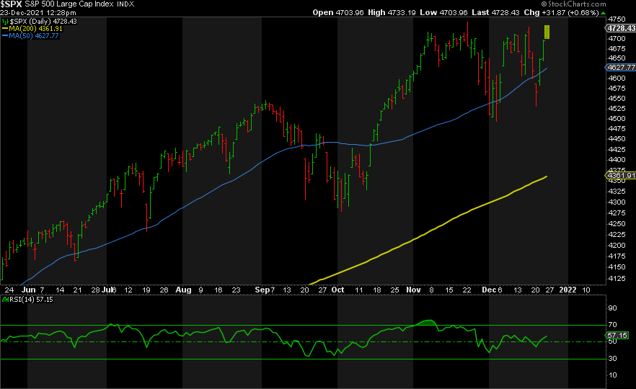Click the date label 11 after Oct
The image size is (636, 389).
(x=359, y=290)
